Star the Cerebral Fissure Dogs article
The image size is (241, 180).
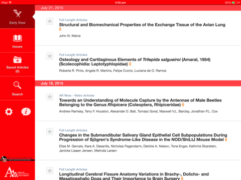[x=50, y=170]
